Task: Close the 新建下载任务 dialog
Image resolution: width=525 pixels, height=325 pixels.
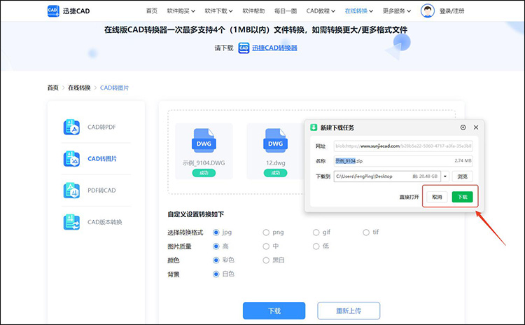Action: 476,127
